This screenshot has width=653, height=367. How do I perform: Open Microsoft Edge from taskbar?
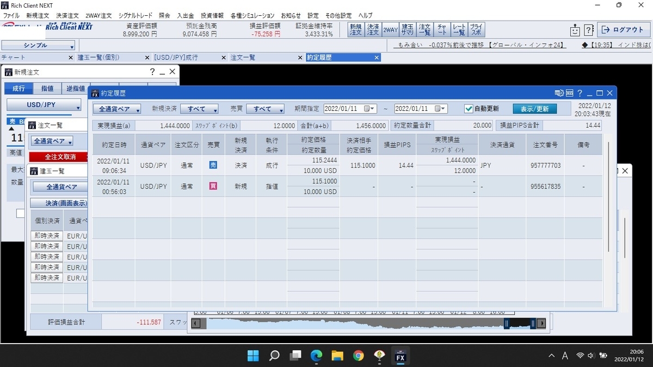coord(316,356)
